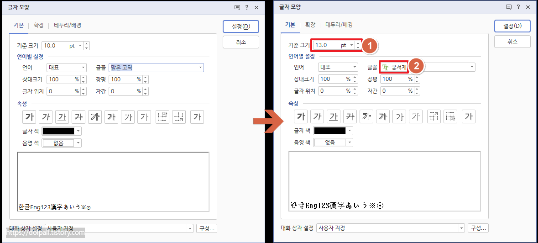The image size is (538, 243).
Task: Apply superscript in left dialog
Action: tap(162, 116)
